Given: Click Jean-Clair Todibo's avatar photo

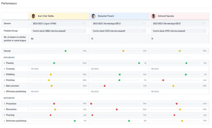Looking at the screenshot, I should click(33, 16).
